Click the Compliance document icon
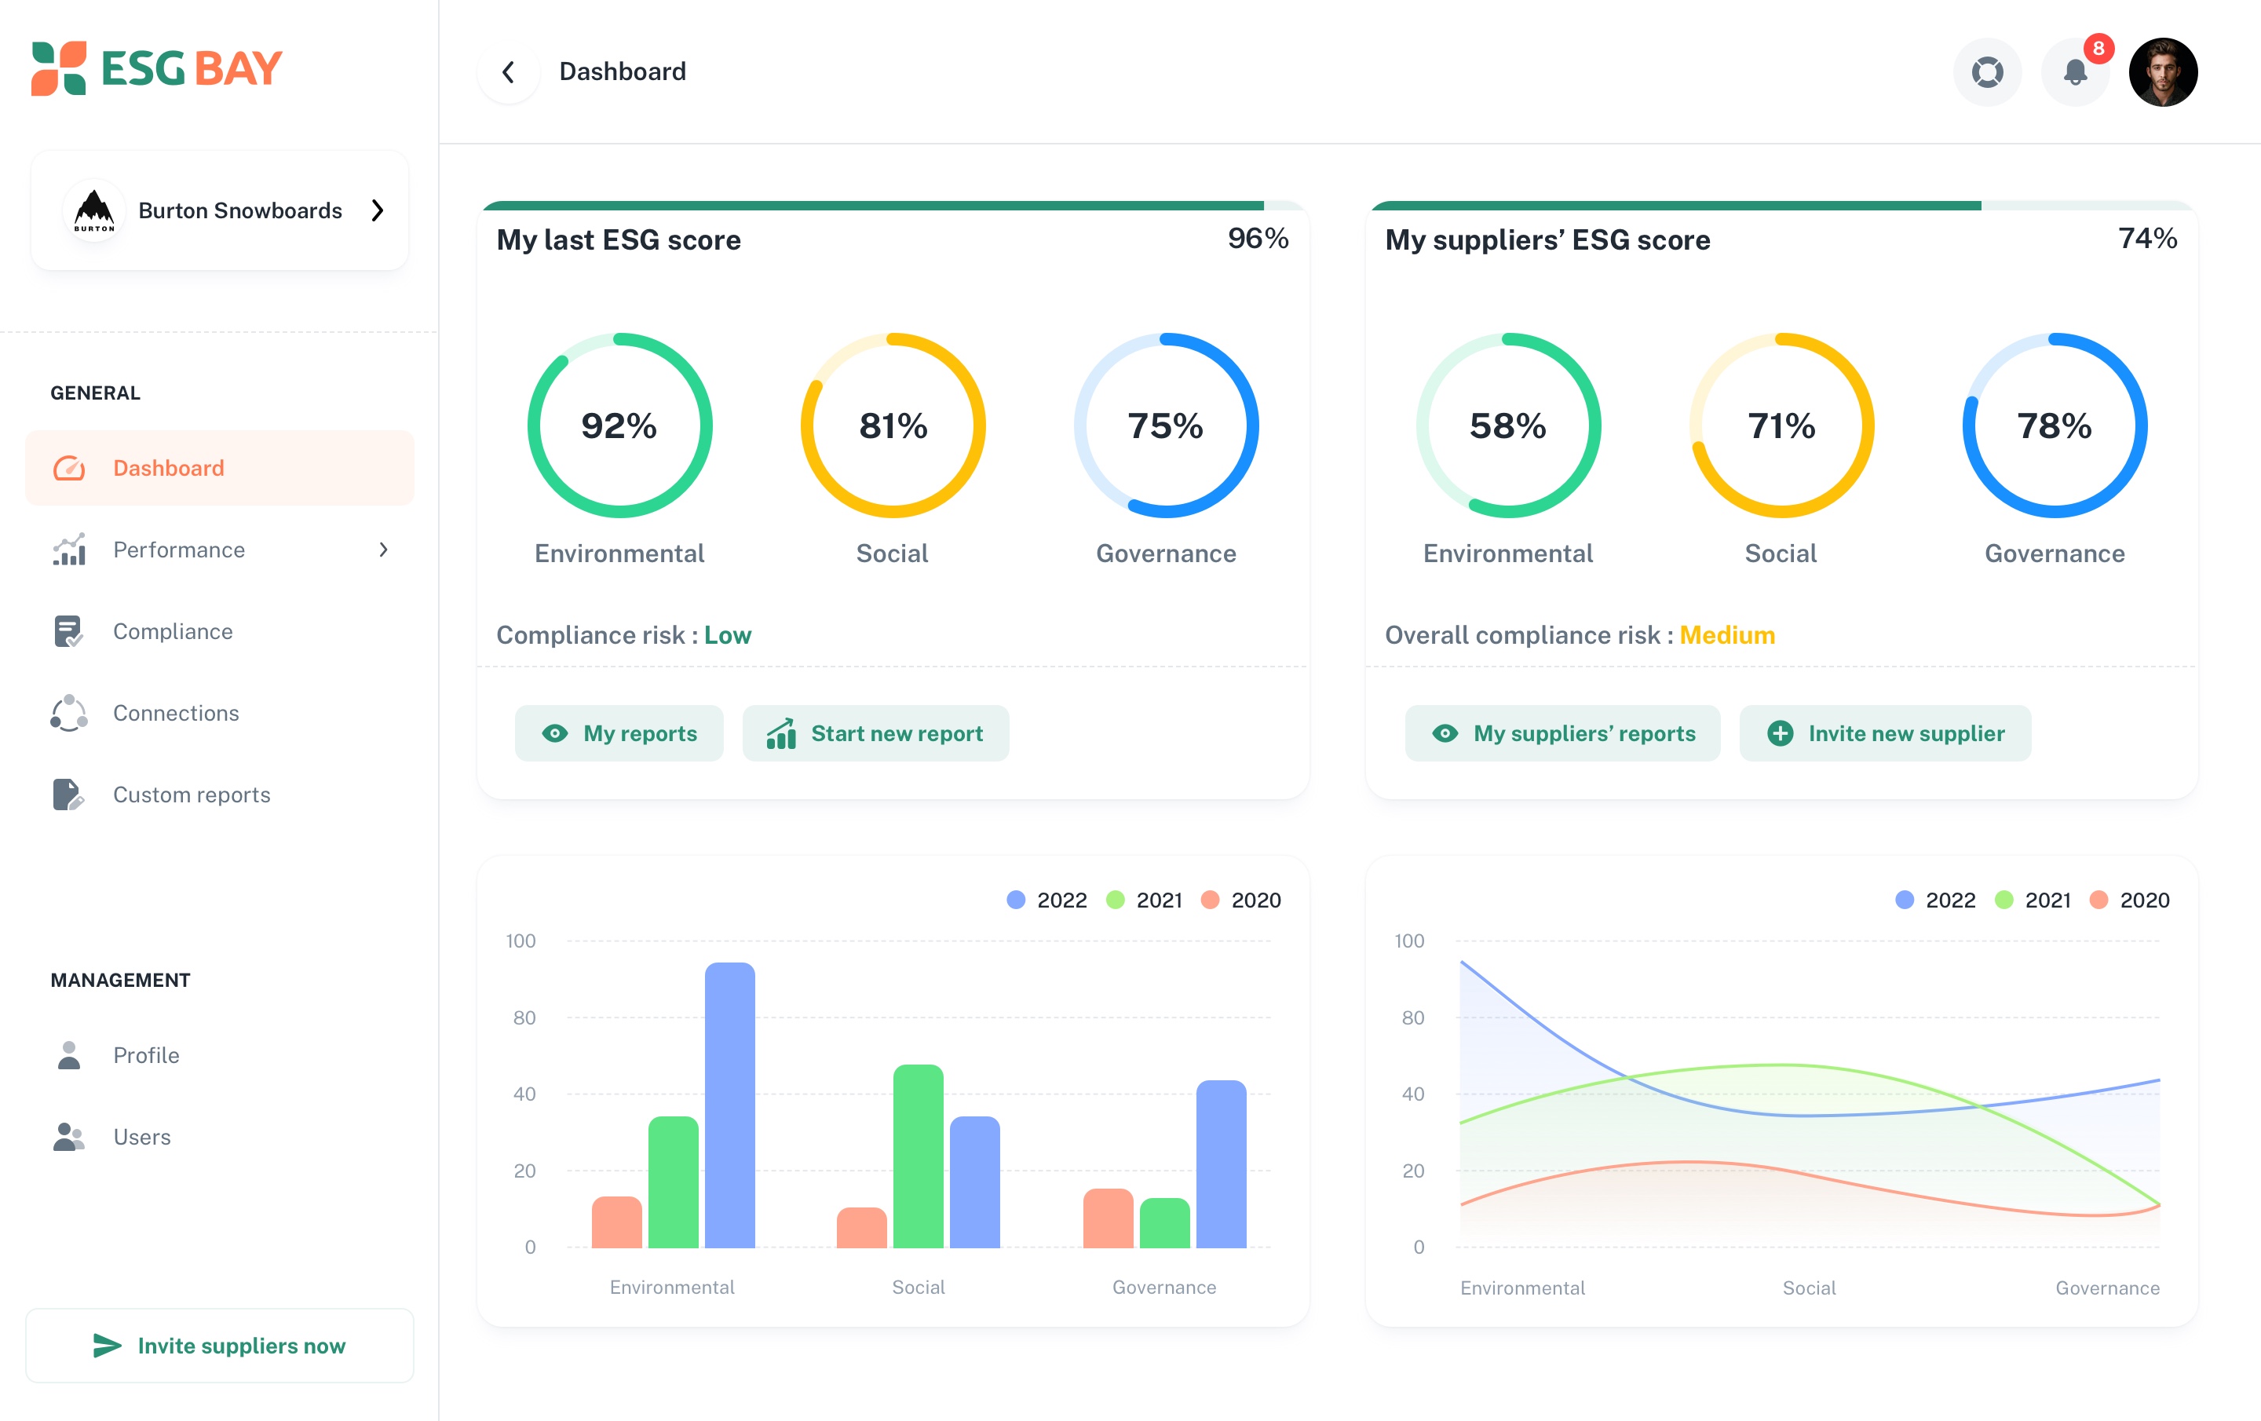Image resolution: width=2261 pixels, height=1421 pixels. (x=68, y=631)
